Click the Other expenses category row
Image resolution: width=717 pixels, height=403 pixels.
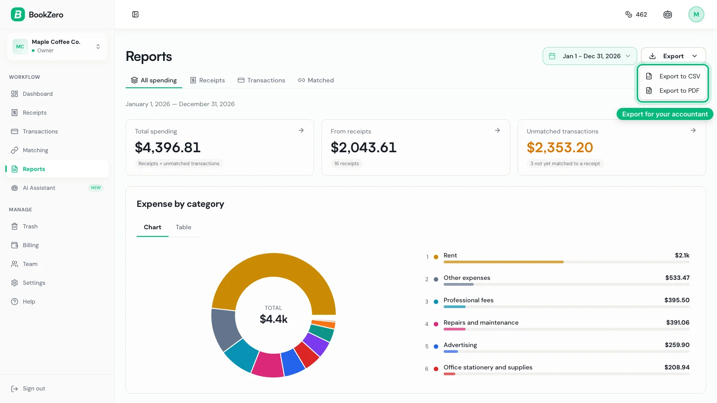pos(557,280)
